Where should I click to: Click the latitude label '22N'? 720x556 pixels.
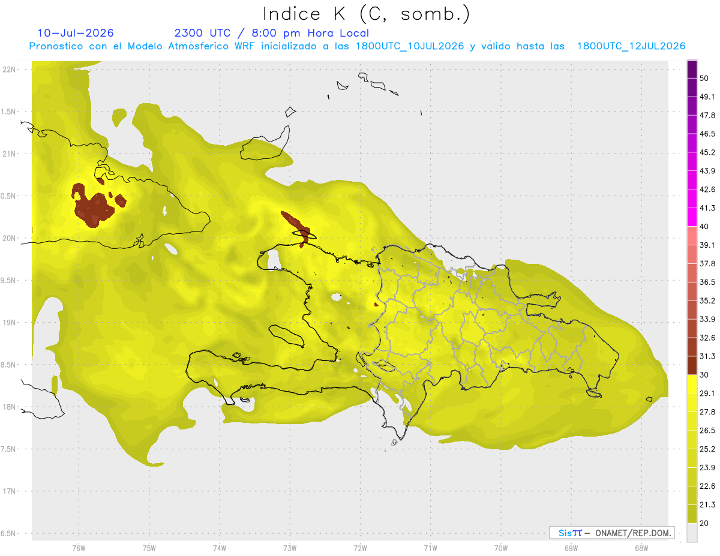[x=10, y=69]
